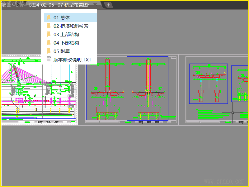Screen dimensions: 249x187
Task: Click the folder icon beside 03 上部结构
Action: click(x=49, y=34)
